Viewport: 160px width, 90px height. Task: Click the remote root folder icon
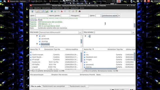[88, 36]
